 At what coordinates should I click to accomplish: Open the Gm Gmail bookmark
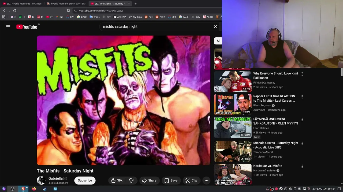59,17
